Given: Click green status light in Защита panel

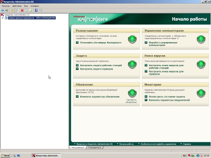Looking at the screenshot, I should pyautogui.click(x=132, y=64).
